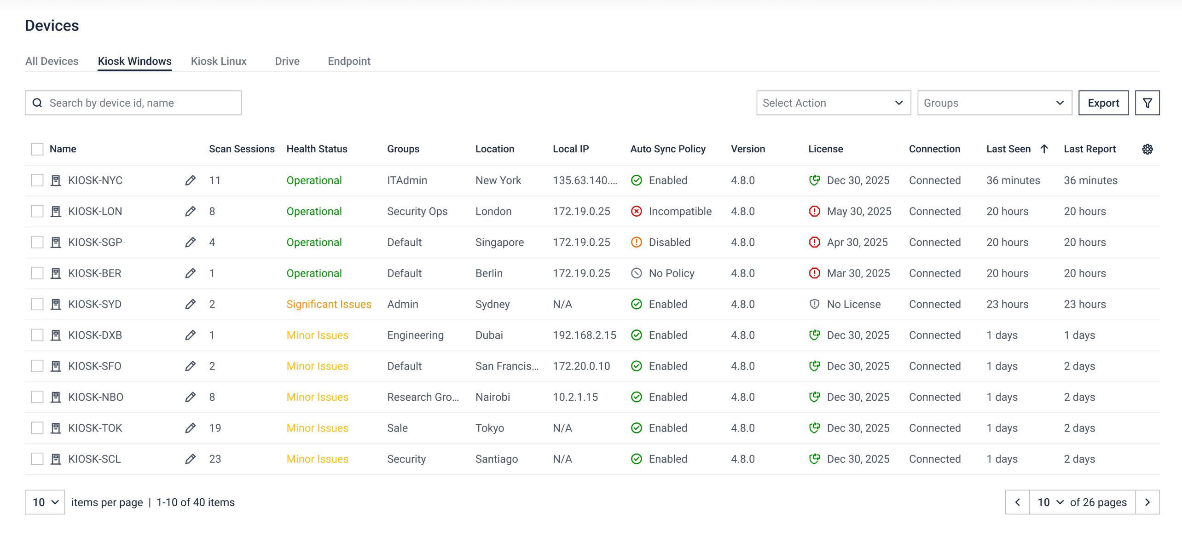Viewport: 1182px width, 548px height.
Task: Open column settings gear icon
Action: pyautogui.click(x=1147, y=149)
